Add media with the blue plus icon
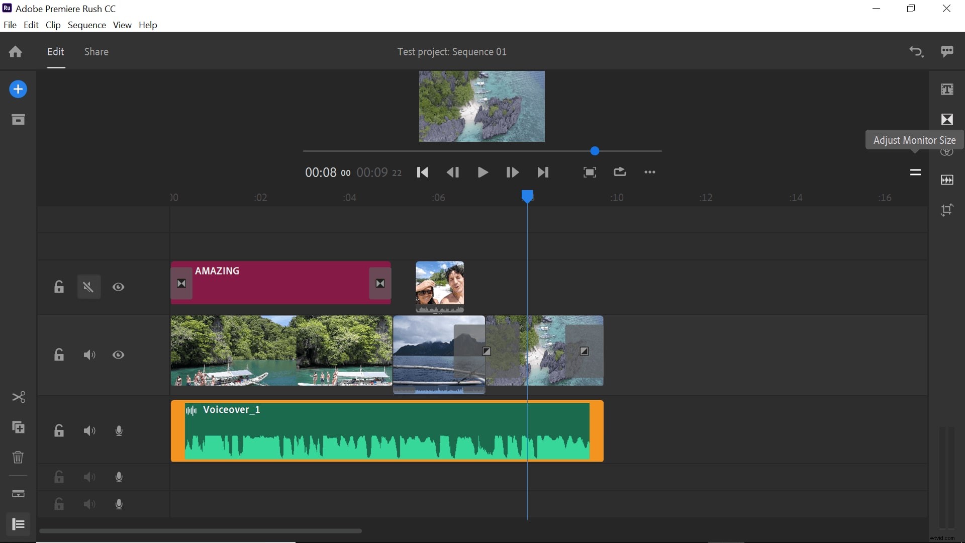 coord(18,89)
